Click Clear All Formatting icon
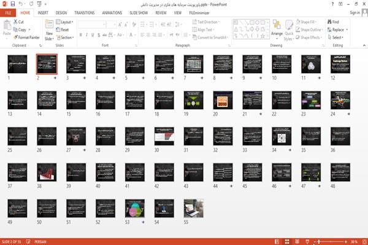368x245 pixels. 134,25
